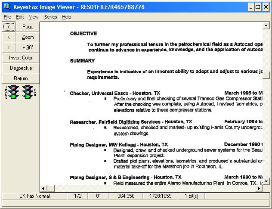
Task: Click vertical scrollbar up arrow
Action: [x=266, y=26]
